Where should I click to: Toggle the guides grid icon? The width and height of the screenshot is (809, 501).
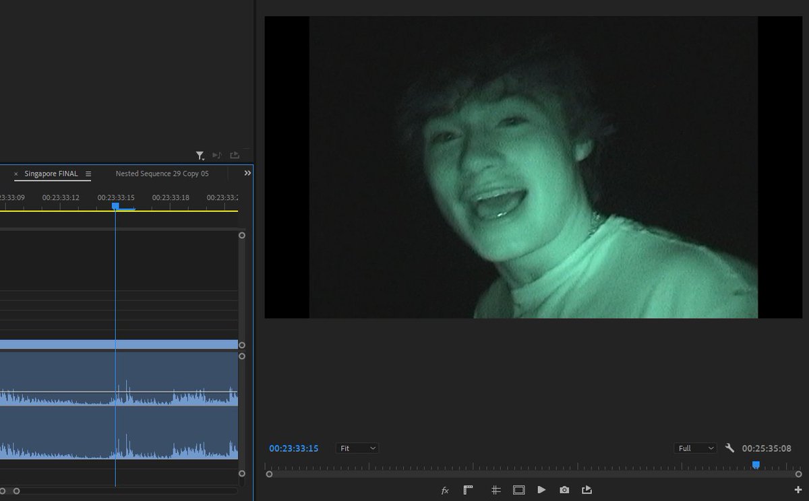click(496, 490)
